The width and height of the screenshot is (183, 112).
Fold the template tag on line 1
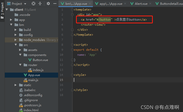72,10
